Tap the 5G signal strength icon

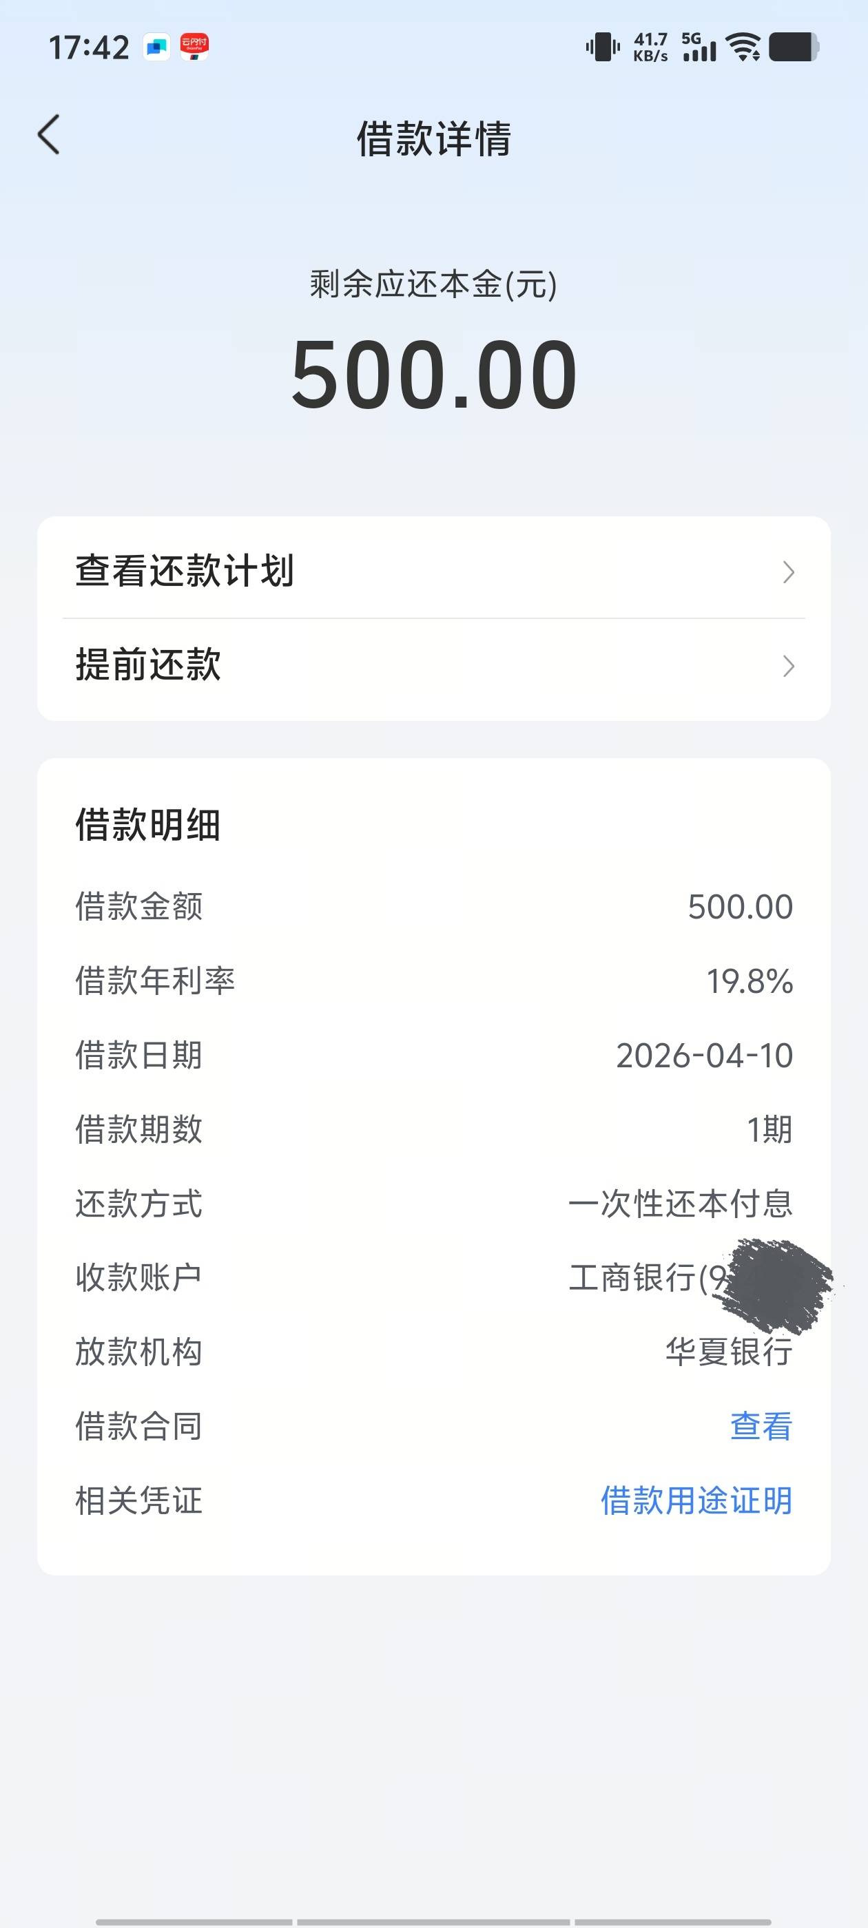(x=699, y=47)
